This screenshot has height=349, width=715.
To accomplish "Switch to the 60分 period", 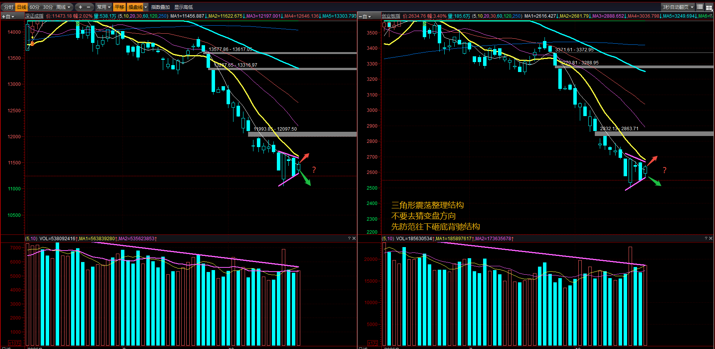I will click(35, 7).
